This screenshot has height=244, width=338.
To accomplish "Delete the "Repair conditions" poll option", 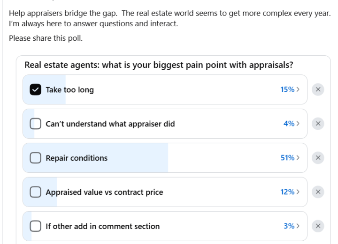I will pos(318,158).
